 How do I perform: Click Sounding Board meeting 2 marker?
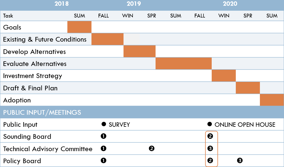210,136
